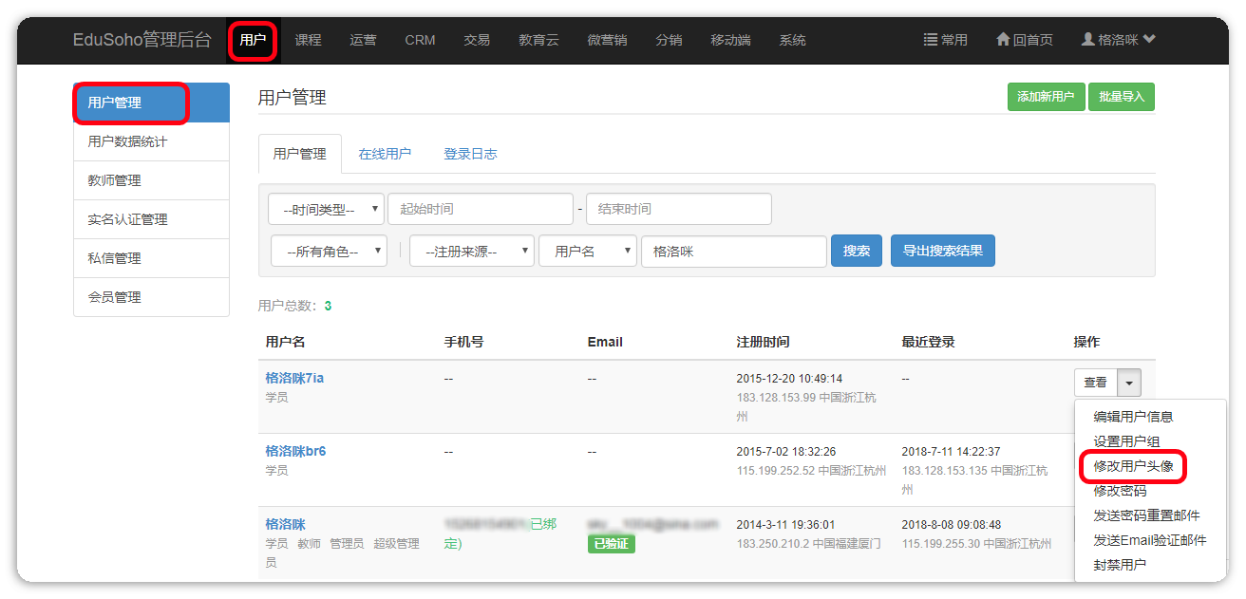The image size is (1246, 599).
Task: Choose 修改密码 in the action menu
Action: 1120,491
